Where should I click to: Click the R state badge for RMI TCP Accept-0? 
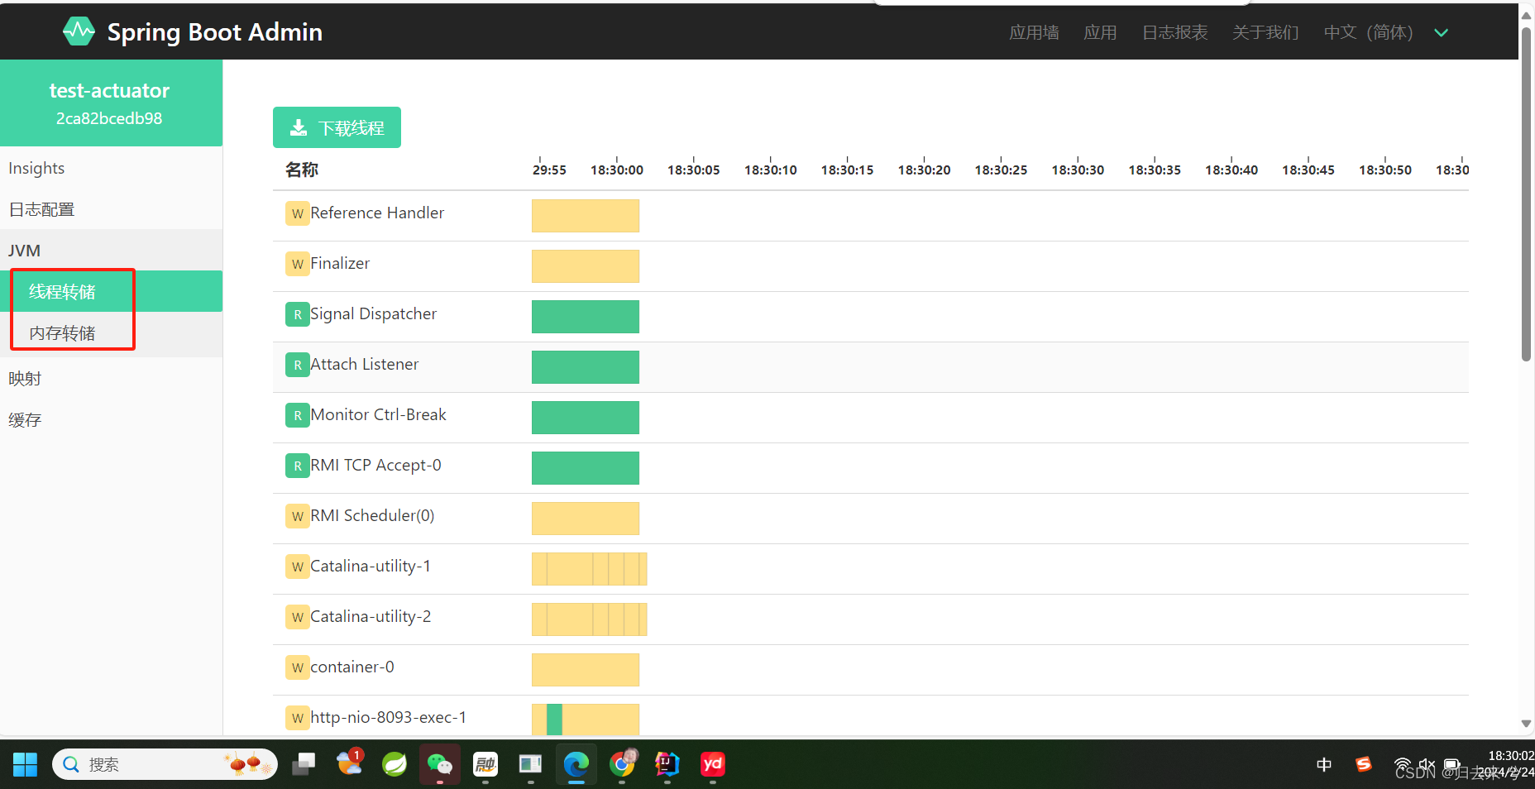[x=297, y=466]
